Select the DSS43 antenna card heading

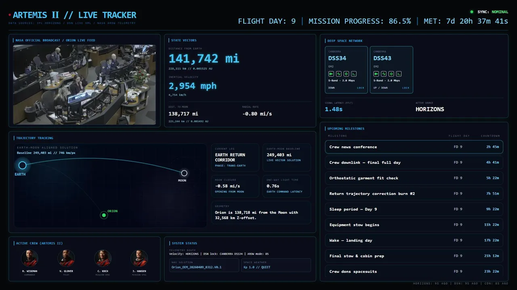382,58
